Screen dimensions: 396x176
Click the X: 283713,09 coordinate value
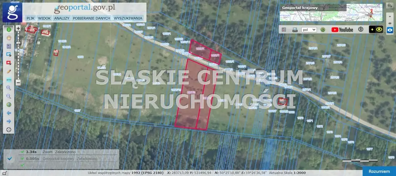point(178,173)
